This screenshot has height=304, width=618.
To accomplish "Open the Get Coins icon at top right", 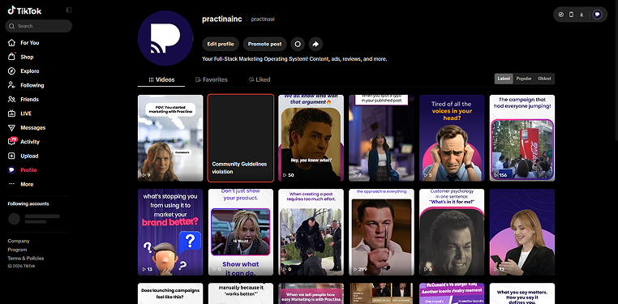I will click(561, 15).
